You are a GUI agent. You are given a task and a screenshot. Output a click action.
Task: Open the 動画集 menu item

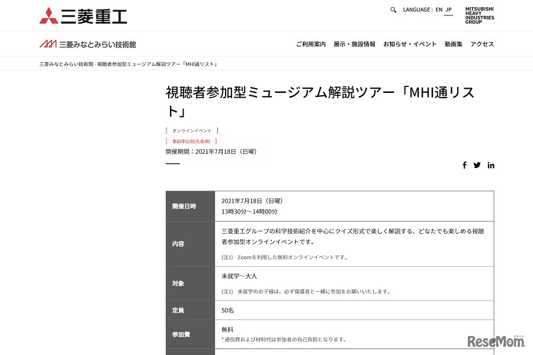pos(454,44)
